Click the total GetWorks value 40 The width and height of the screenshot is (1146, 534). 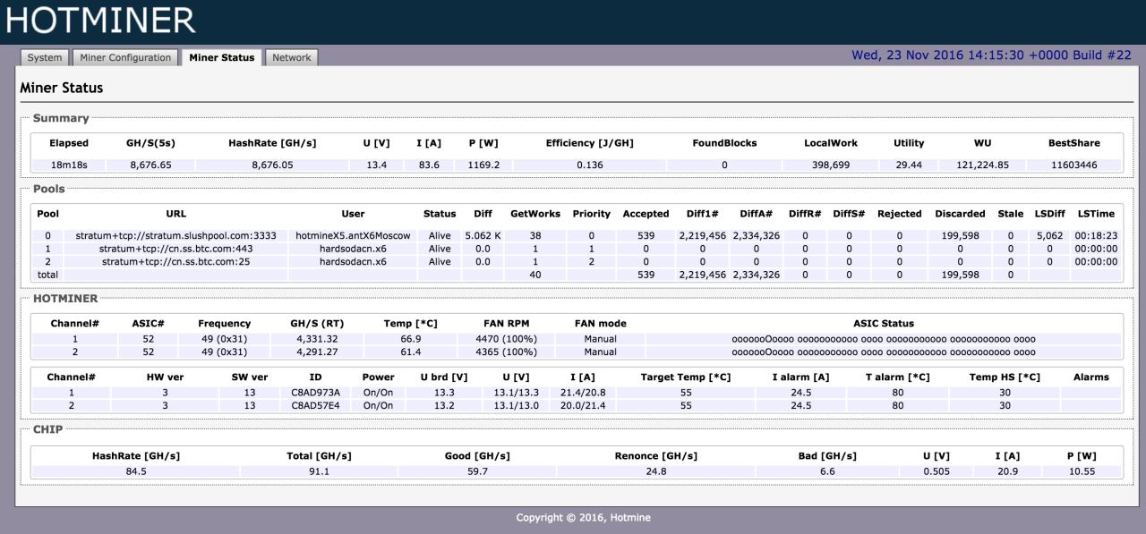tap(535, 275)
